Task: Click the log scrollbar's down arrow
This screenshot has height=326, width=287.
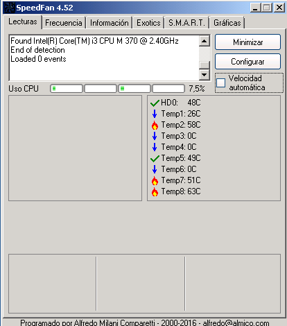Action: [205, 75]
